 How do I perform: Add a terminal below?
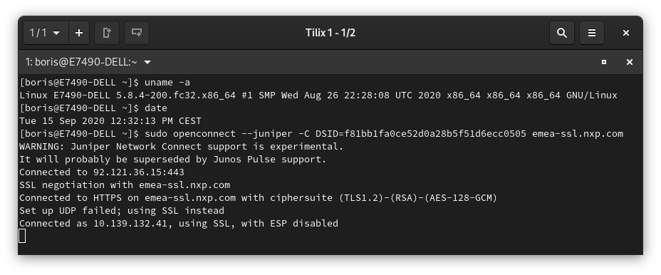point(137,33)
